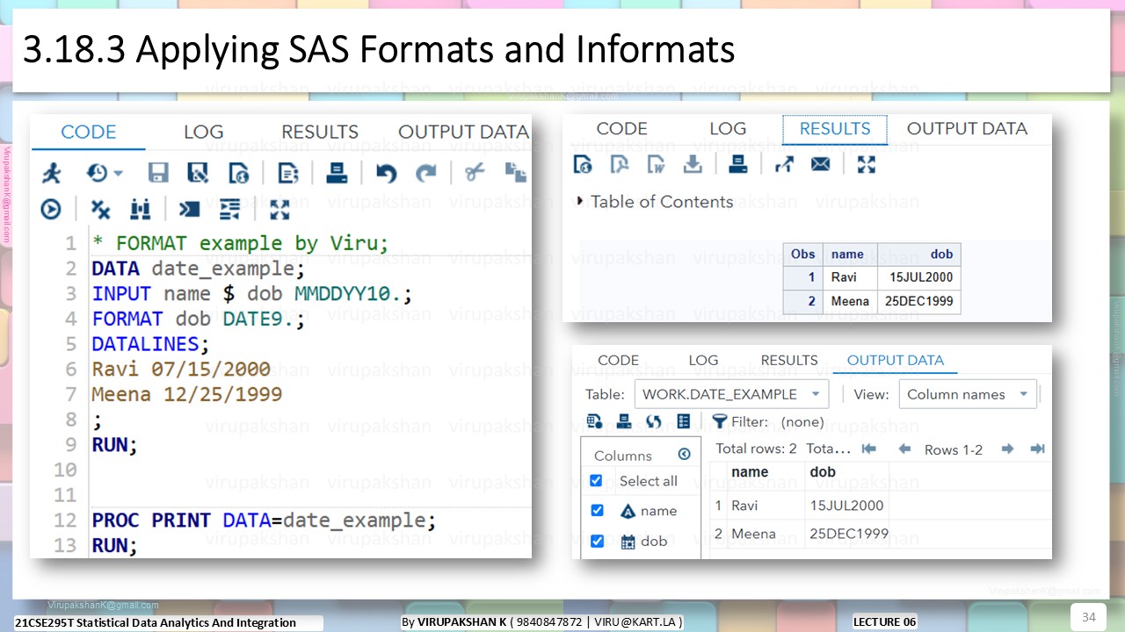Open the OUTPUT DATA tab beside RESULTS in top panel
The height and width of the screenshot is (632, 1125).
pos(967,128)
